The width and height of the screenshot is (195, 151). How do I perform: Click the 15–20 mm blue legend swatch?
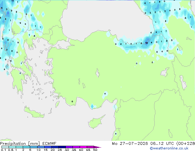[48, 147]
